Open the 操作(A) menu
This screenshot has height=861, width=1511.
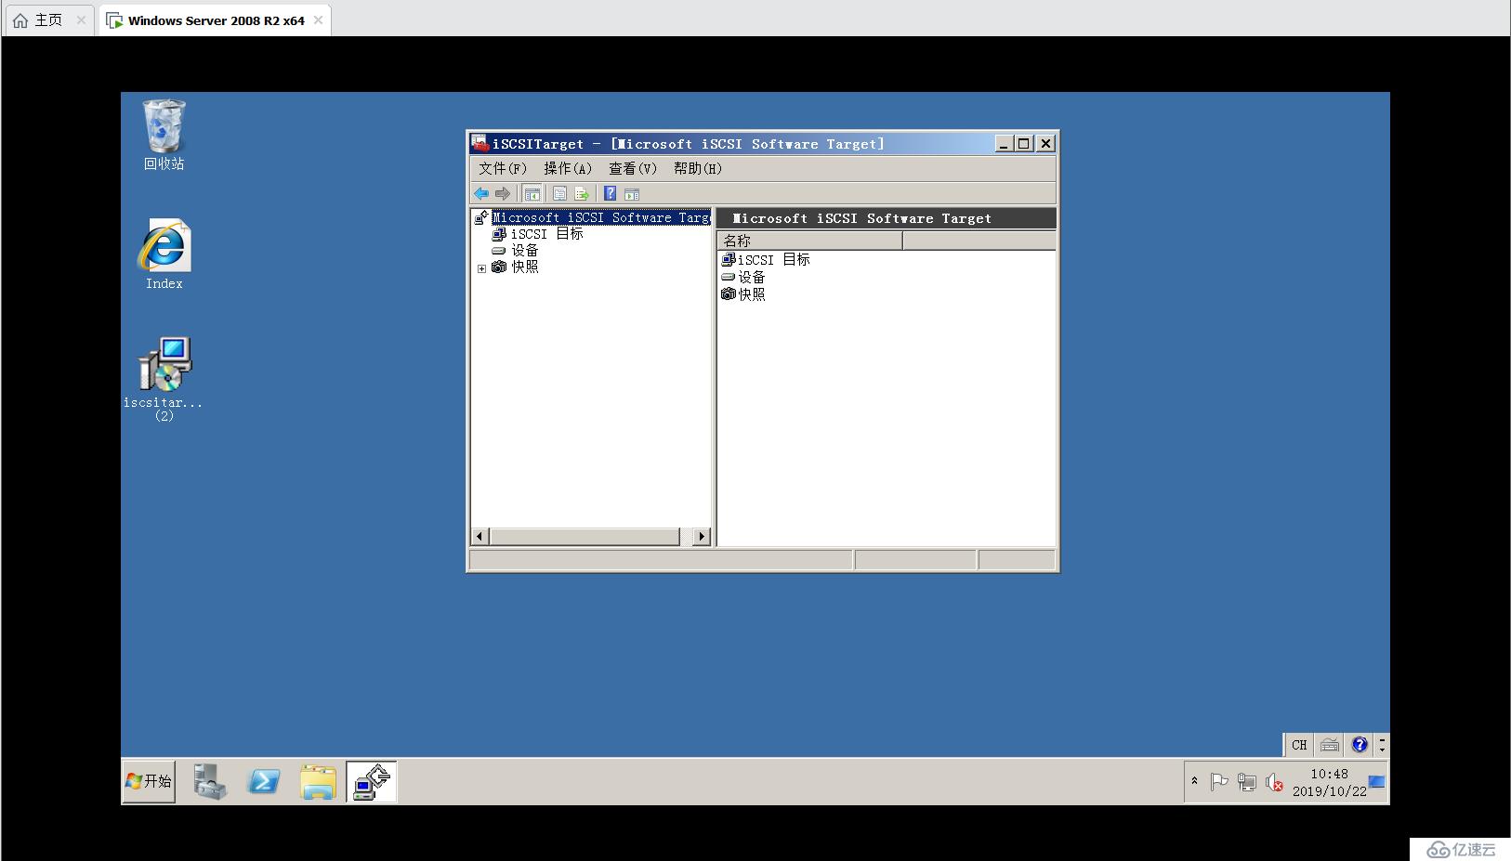point(568,168)
